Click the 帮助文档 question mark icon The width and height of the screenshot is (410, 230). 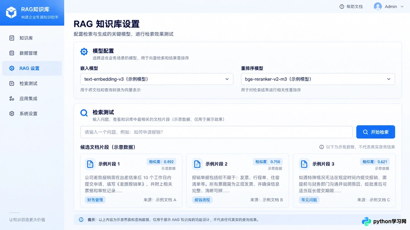pyautogui.click(x=342, y=7)
